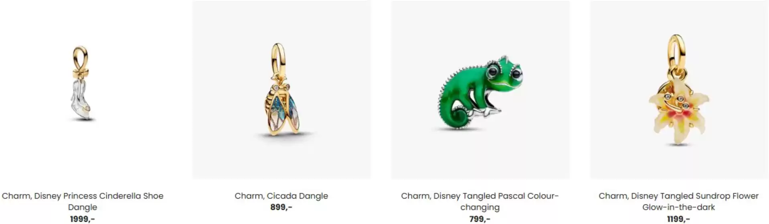The image size is (769, 224).
Task: Click the 1199,- price of Sundrop Flower
Action: click(678, 219)
